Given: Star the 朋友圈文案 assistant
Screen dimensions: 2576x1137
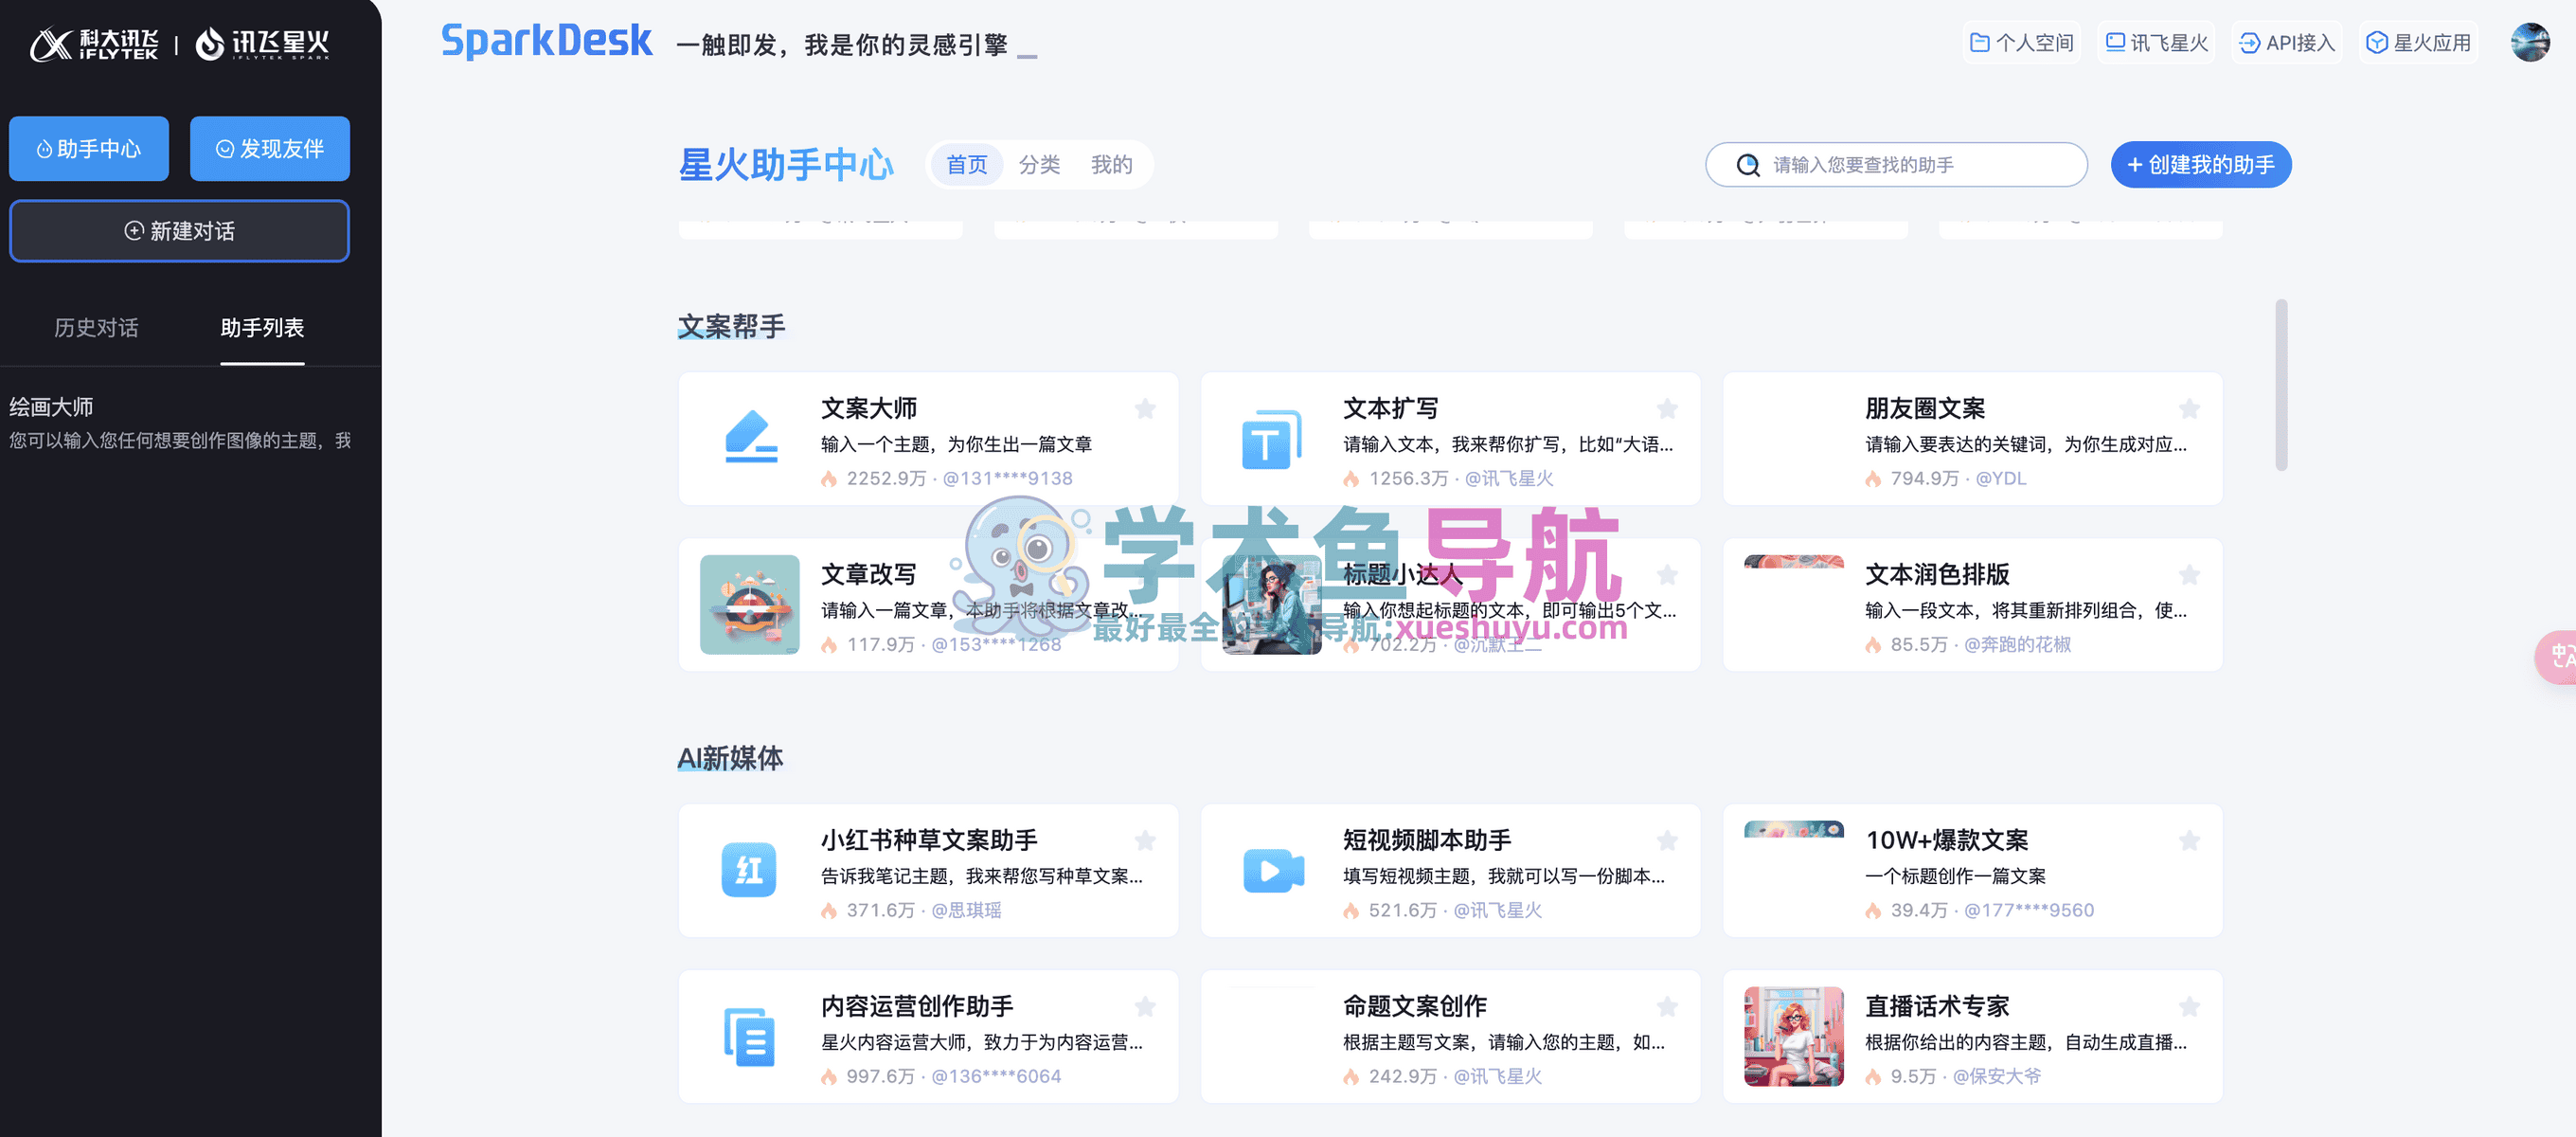Looking at the screenshot, I should [x=2189, y=408].
